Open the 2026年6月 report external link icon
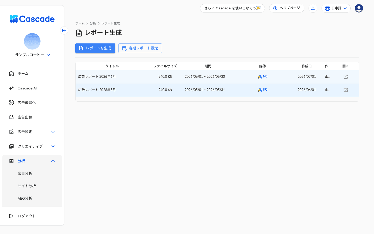This screenshot has height=234, width=374. click(x=346, y=77)
